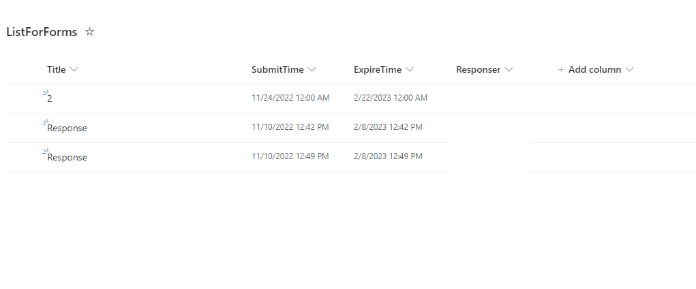Favorite the ListForForms list with star icon
696x289 pixels.
point(89,31)
